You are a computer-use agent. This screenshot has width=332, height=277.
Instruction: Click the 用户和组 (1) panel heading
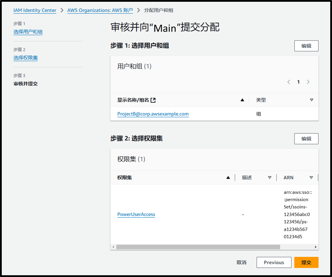pos(134,67)
